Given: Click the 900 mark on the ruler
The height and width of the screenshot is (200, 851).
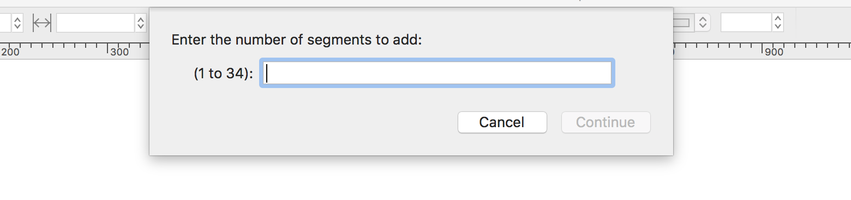Looking at the screenshot, I should (774, 53).
